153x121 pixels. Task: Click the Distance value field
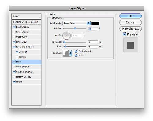[93, 42]
